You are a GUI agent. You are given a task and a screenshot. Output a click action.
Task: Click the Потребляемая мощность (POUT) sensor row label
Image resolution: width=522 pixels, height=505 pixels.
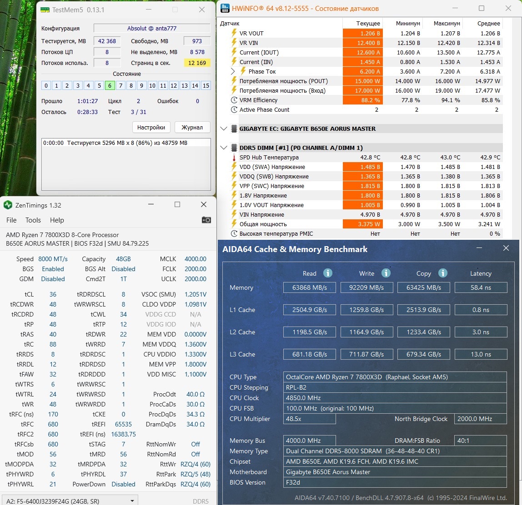tap(284, 81)
